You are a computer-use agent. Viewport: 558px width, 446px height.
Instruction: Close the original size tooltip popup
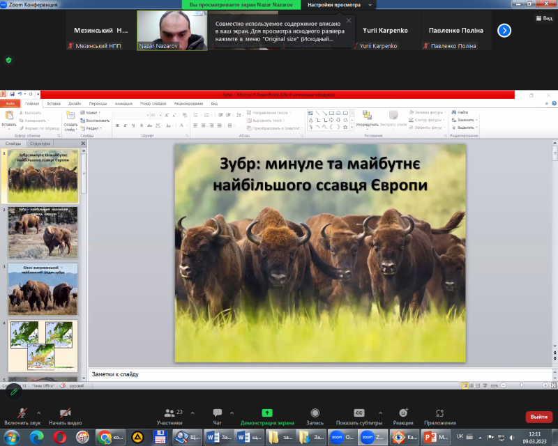(348, 20)
